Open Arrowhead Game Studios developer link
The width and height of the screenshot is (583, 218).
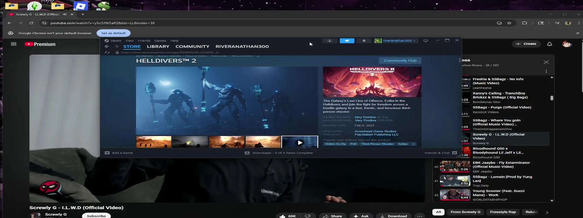pos(375,131)
